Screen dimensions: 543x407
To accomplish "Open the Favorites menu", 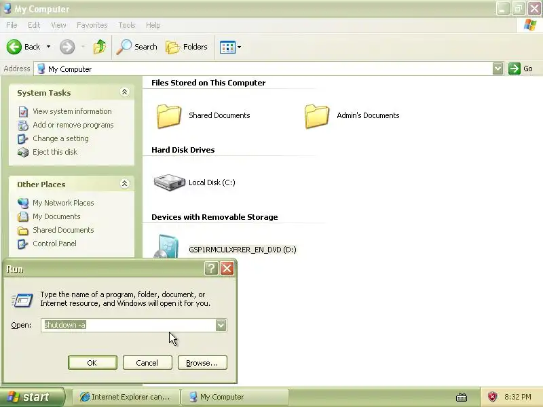I will [92, 25].
